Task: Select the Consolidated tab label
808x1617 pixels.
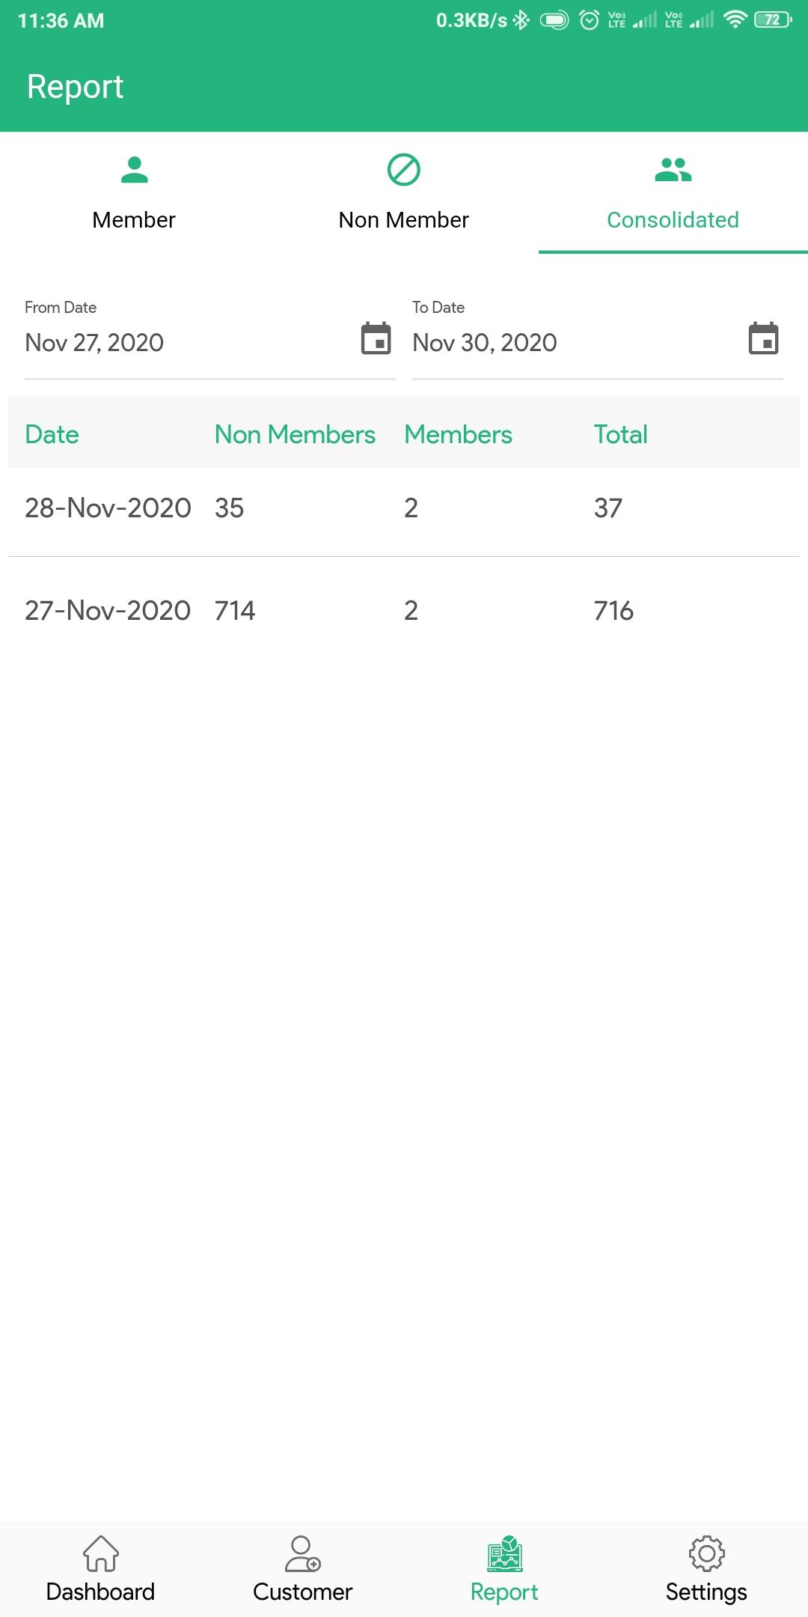Action: tap(673, 219)
